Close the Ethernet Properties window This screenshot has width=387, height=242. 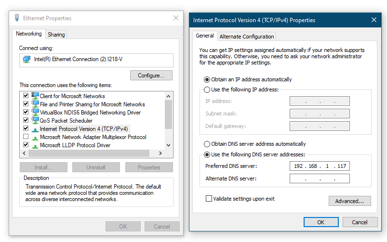[x=176, y=18]
